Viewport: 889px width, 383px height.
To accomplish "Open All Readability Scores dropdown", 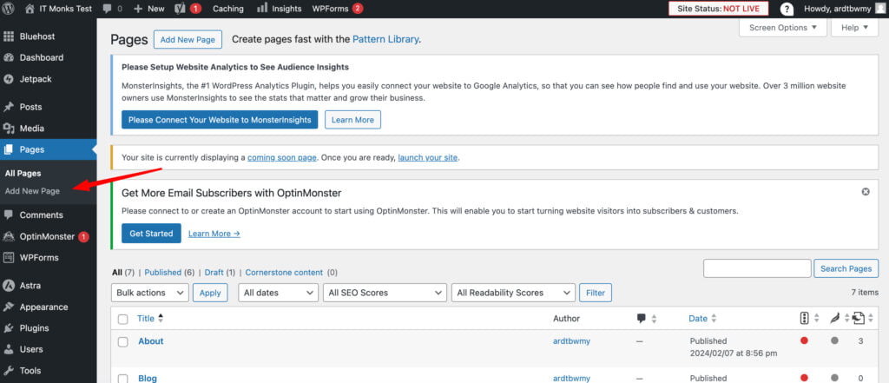I will [x=514, y=293].
